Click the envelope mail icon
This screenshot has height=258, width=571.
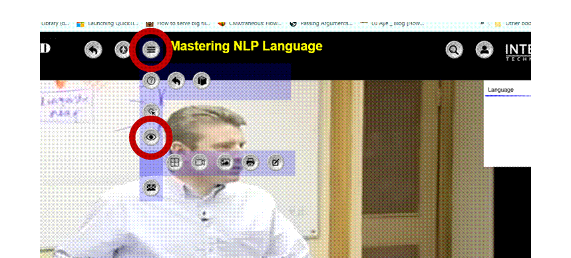pos(151,188)
